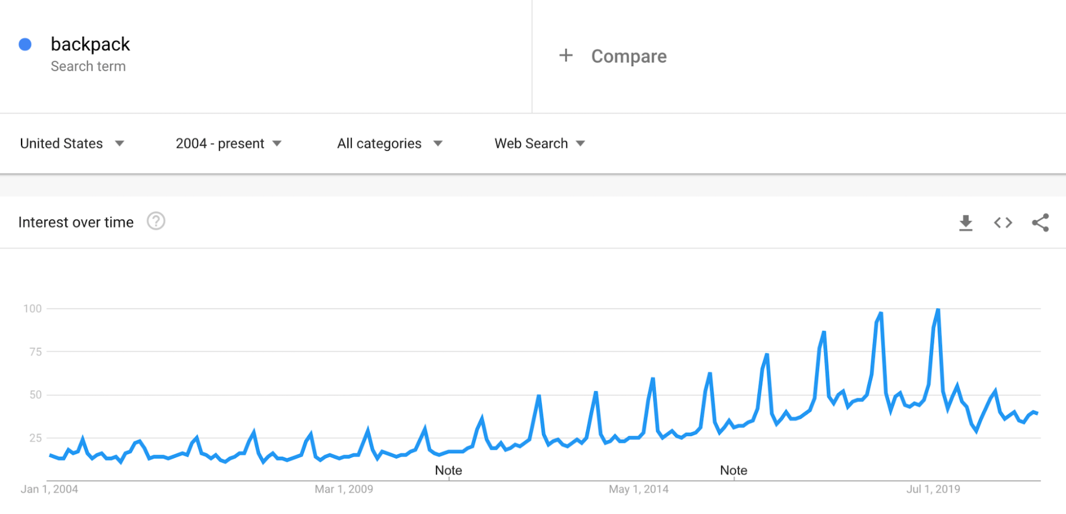The height and width of the screenshot is (514, 1066).
Task: Click the May 1, 2014 axis label
Action: tap(638, 489)
